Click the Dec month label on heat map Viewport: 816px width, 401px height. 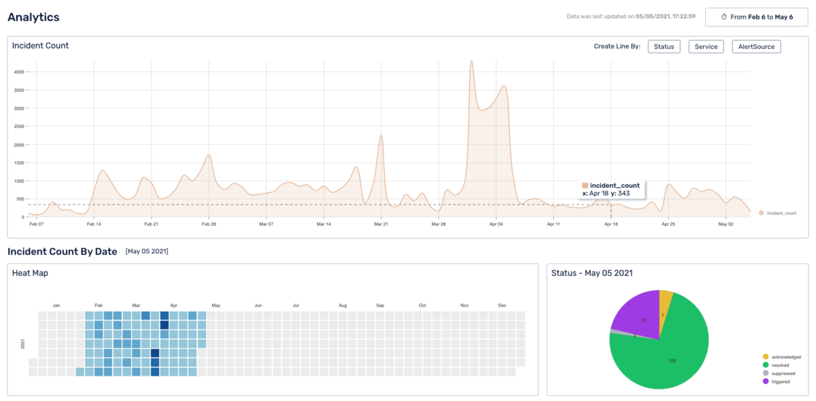click(x=502, y=306)
